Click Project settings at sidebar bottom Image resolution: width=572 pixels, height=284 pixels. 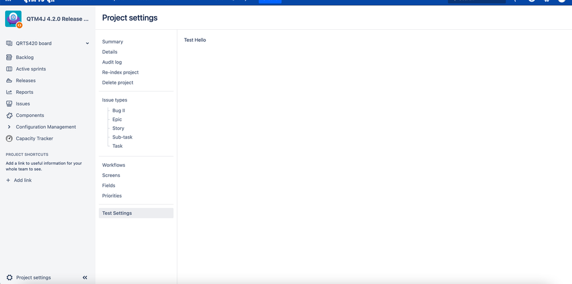pyautogui.click(x=34, y=278)
